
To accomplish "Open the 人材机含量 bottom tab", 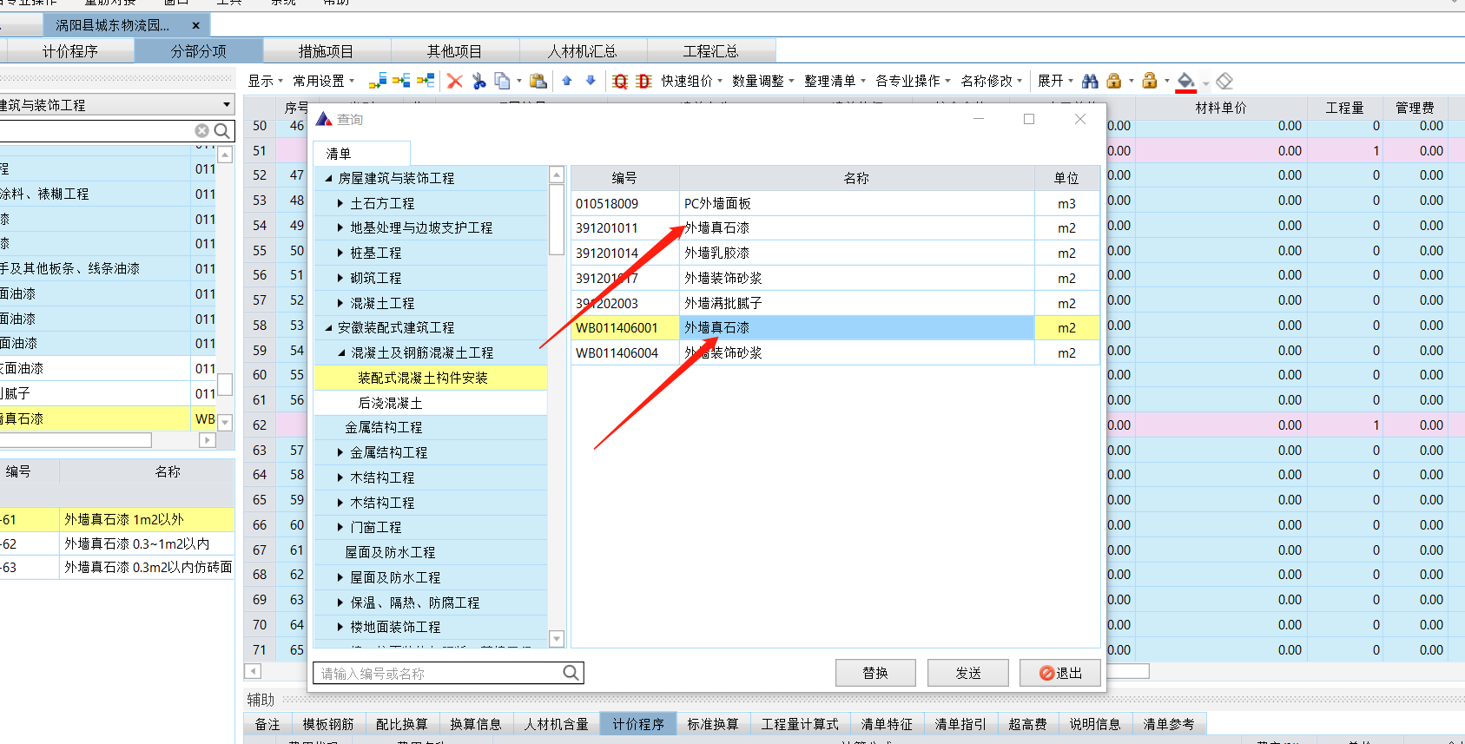I will pos(557,724).
